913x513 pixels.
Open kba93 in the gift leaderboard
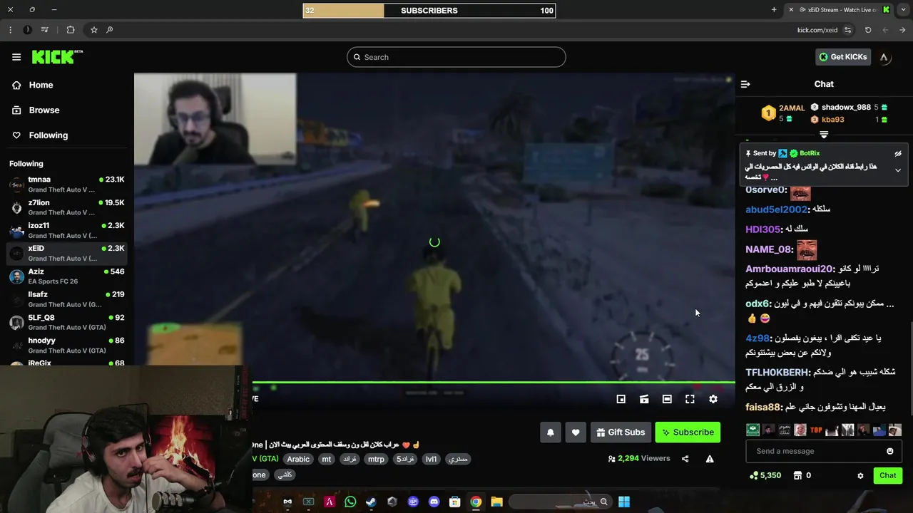[x=832, y=120]
